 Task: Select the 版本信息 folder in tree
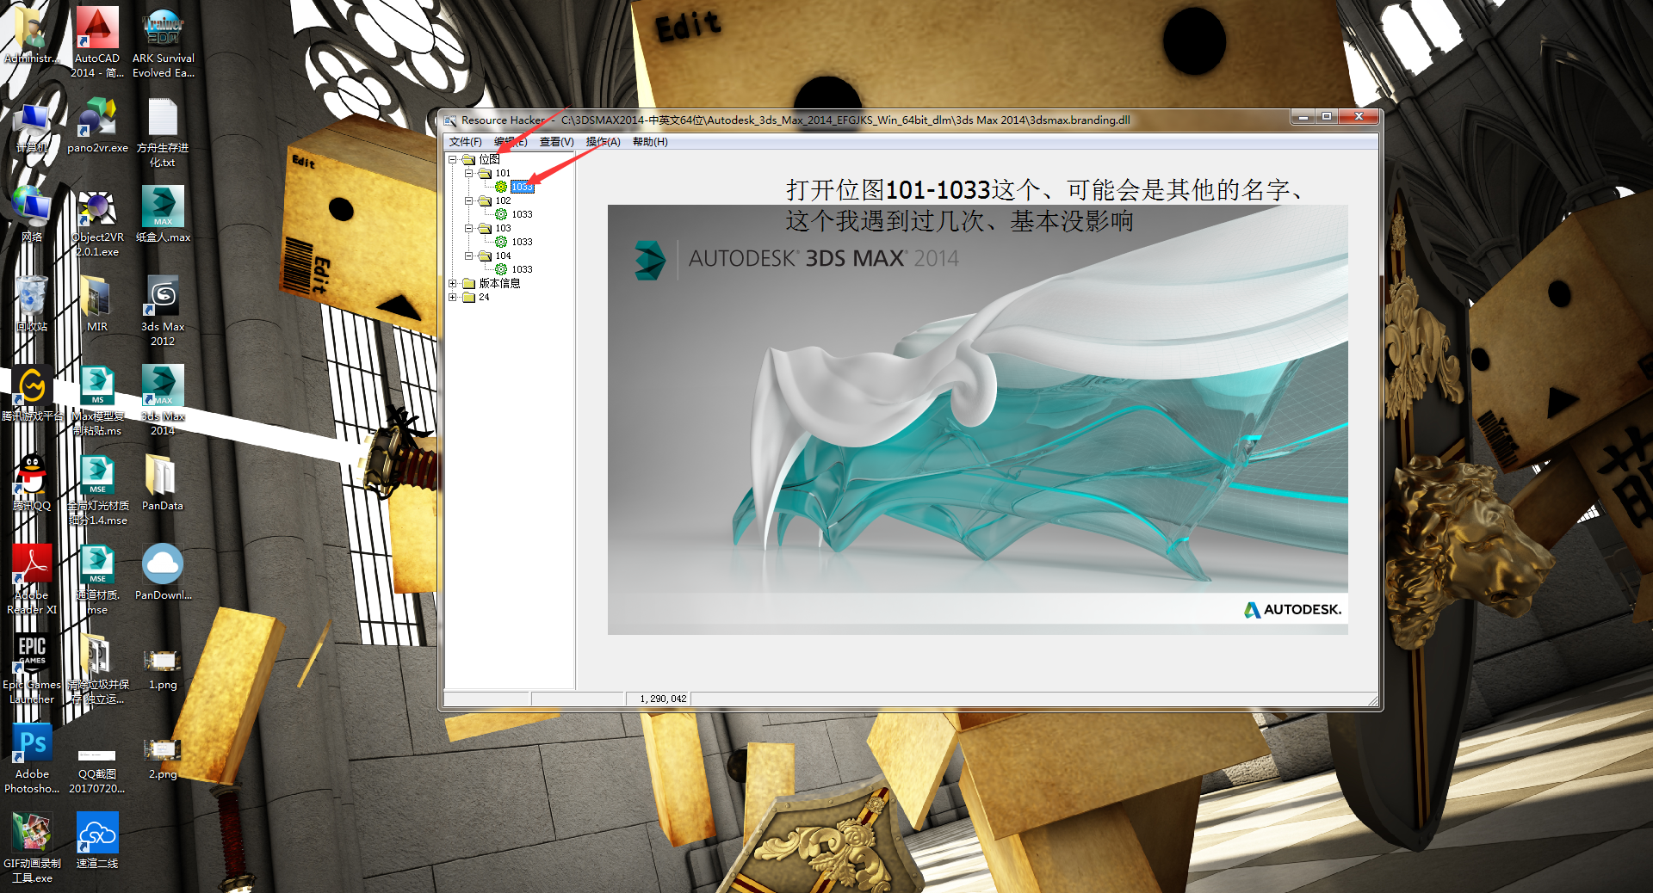point(499,283)
